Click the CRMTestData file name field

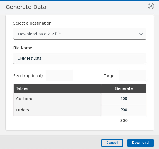pyautogui.click(x=80, y=59)
